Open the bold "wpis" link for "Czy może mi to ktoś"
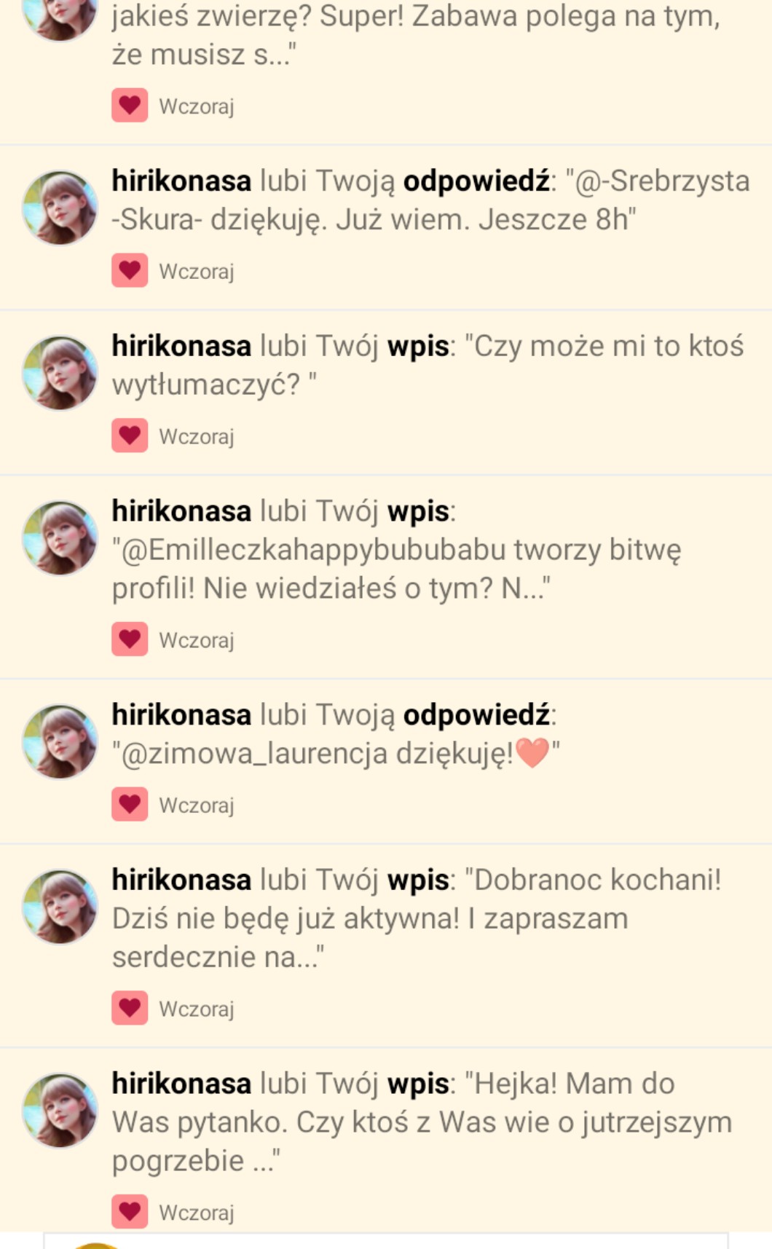This screenshot has width=772, height=1249. 418,347
